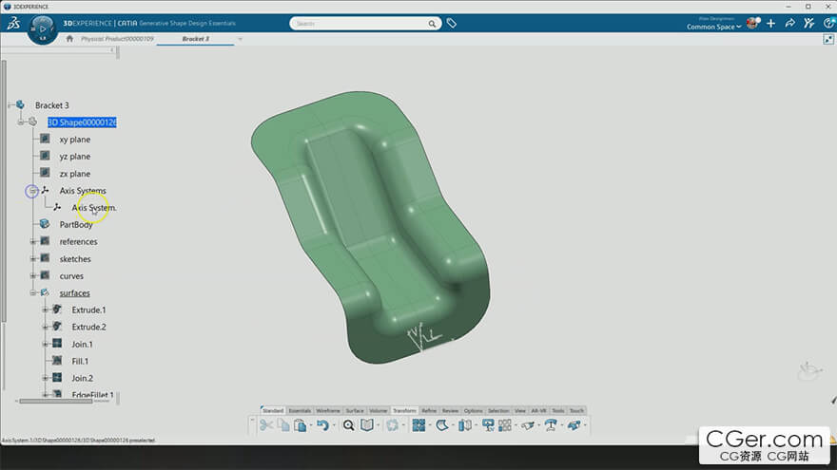837x470 pixels.
Task: Click the 3DEXPERIENCE compass icon
Action: [41, 28]
